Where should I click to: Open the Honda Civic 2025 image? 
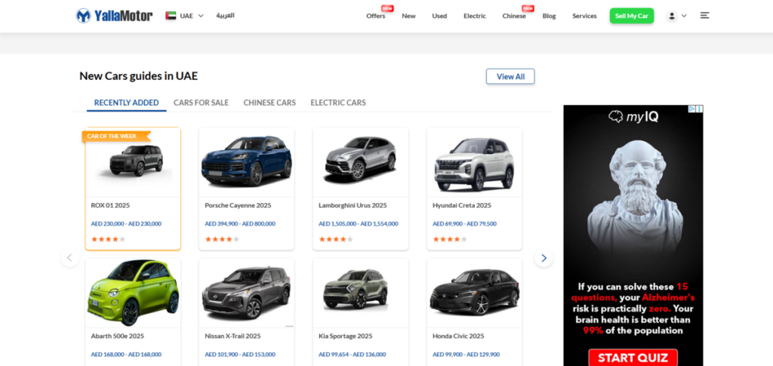coord(474,292)
